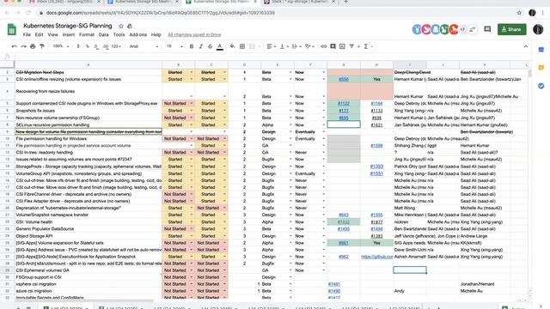The image size is (550, 309).
Task: Open the comment history icon
Action: click(x=487, y=29)
